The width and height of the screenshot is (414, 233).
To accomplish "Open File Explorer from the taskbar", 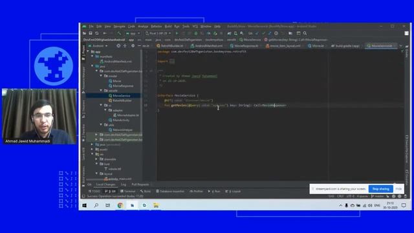I will (x=156, y=205).
